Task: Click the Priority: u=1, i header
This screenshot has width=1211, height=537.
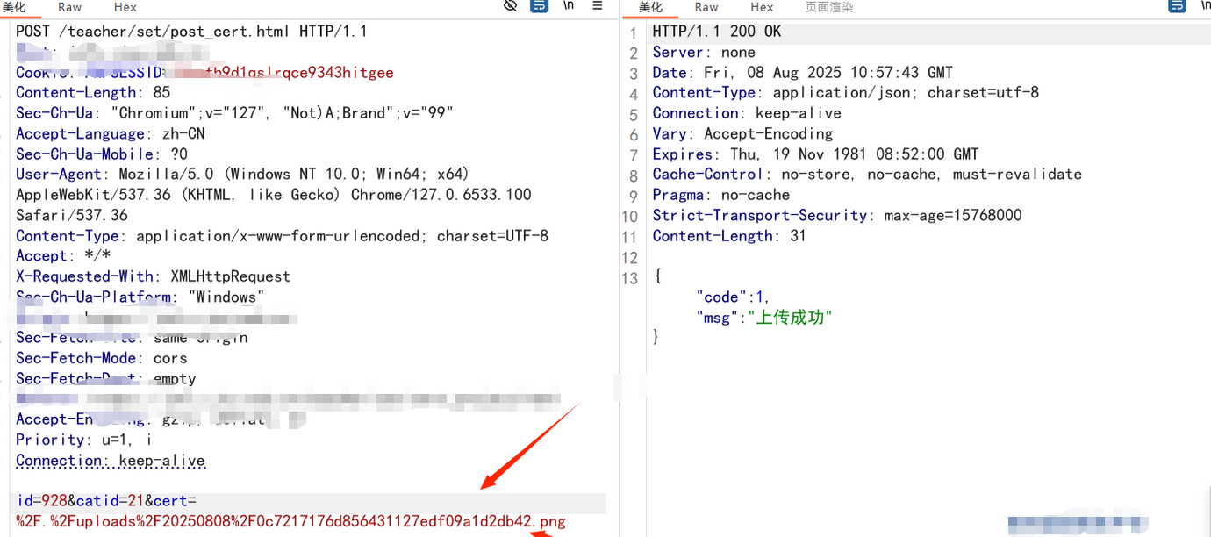Action: click(84, 440)
